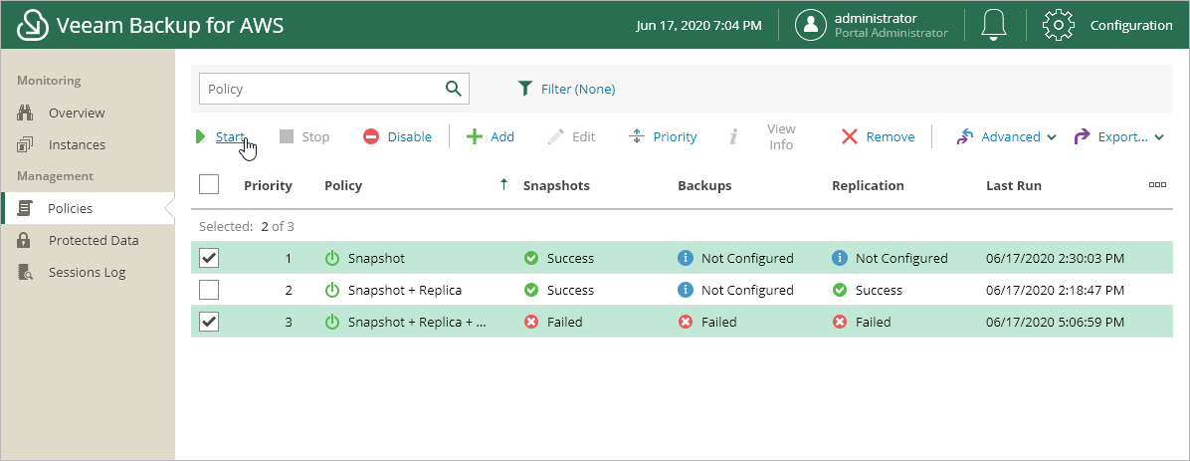
Task: Click the Add button label
Action: 502,136
